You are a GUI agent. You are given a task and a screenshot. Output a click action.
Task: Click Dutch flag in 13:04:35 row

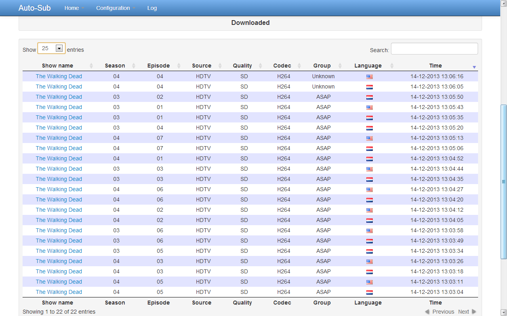pos(370,179)
